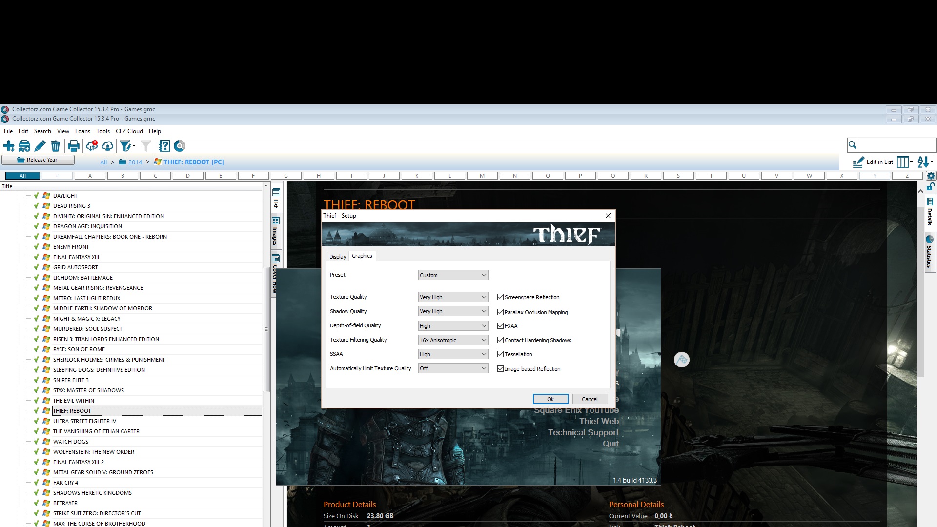Click the Release Year folder button
This screenshot has height=527, width=937.
click(38, 160)
